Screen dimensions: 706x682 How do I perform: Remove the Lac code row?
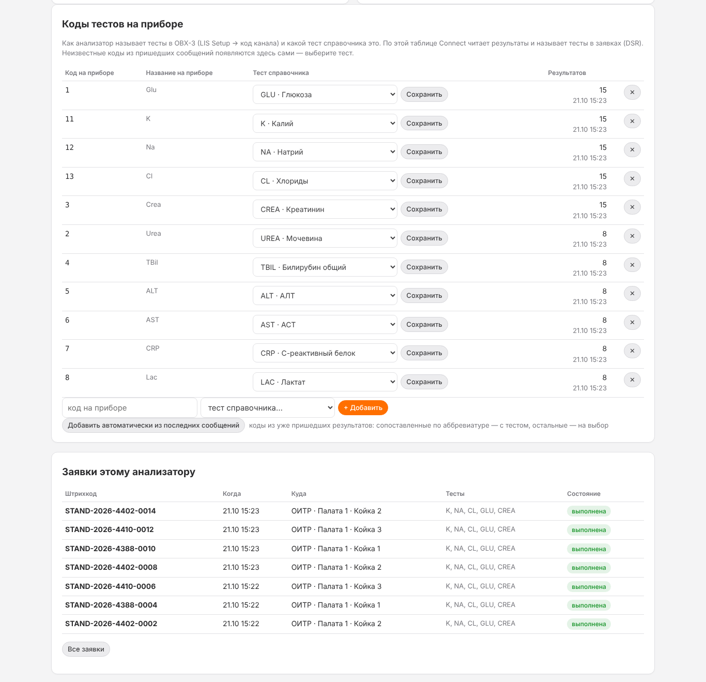(x=632, y=380)
